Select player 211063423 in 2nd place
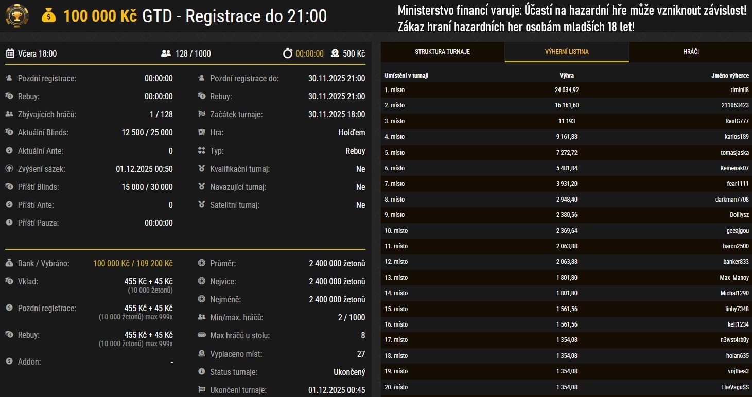This screenshot has width=752, height=397. click(x=734, y=105)
